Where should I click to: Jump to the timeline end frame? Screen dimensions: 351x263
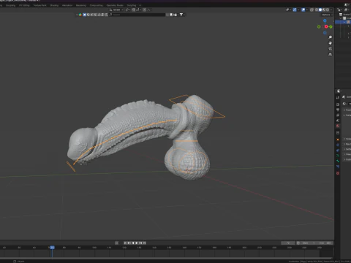[144, 243]
